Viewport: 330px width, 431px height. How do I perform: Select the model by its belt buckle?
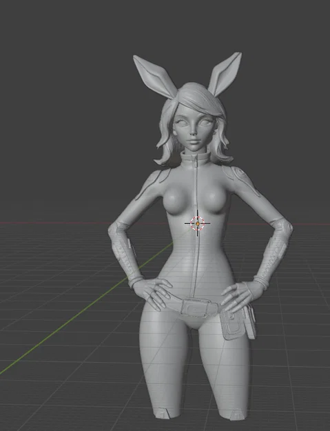(200, 308)
